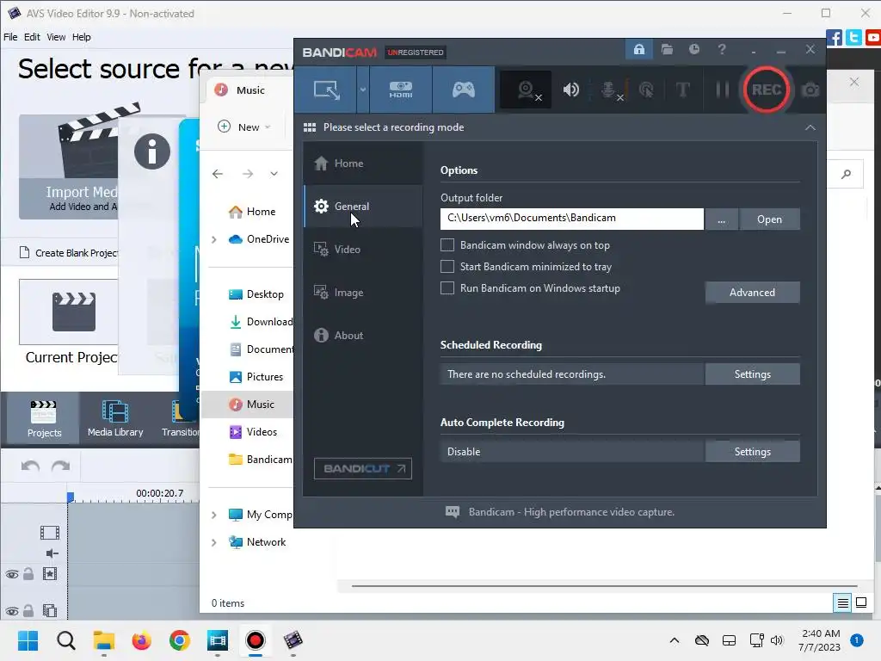The width and height of the screenshot is (881, 661).
Task: Click Open button next to output folder
Action: 769,219
